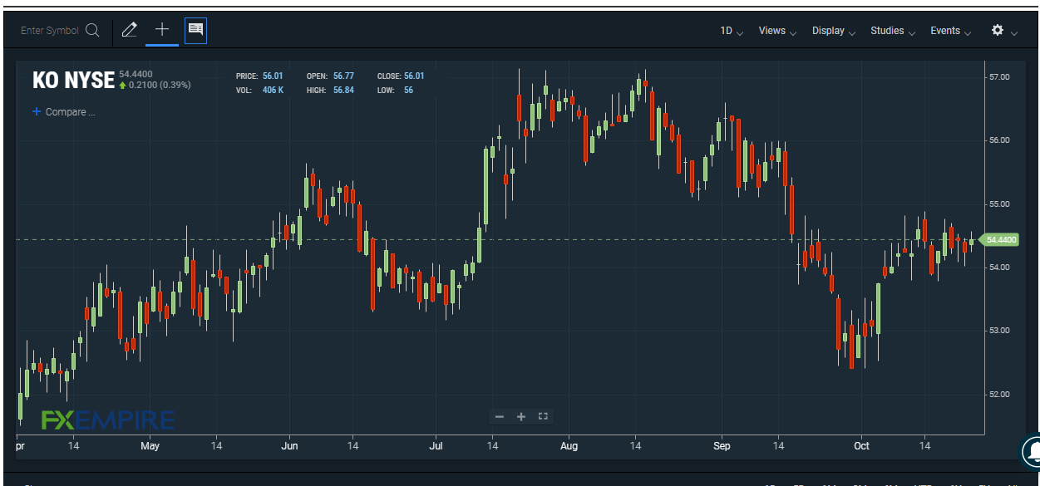Screen dimensions: 1040x486
Task: Click the Jul date axis label
Action: 434,447
